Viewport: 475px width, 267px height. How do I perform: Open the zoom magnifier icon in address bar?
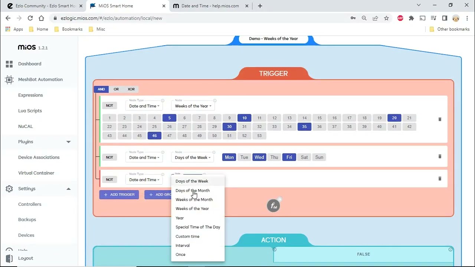(364, 18)
